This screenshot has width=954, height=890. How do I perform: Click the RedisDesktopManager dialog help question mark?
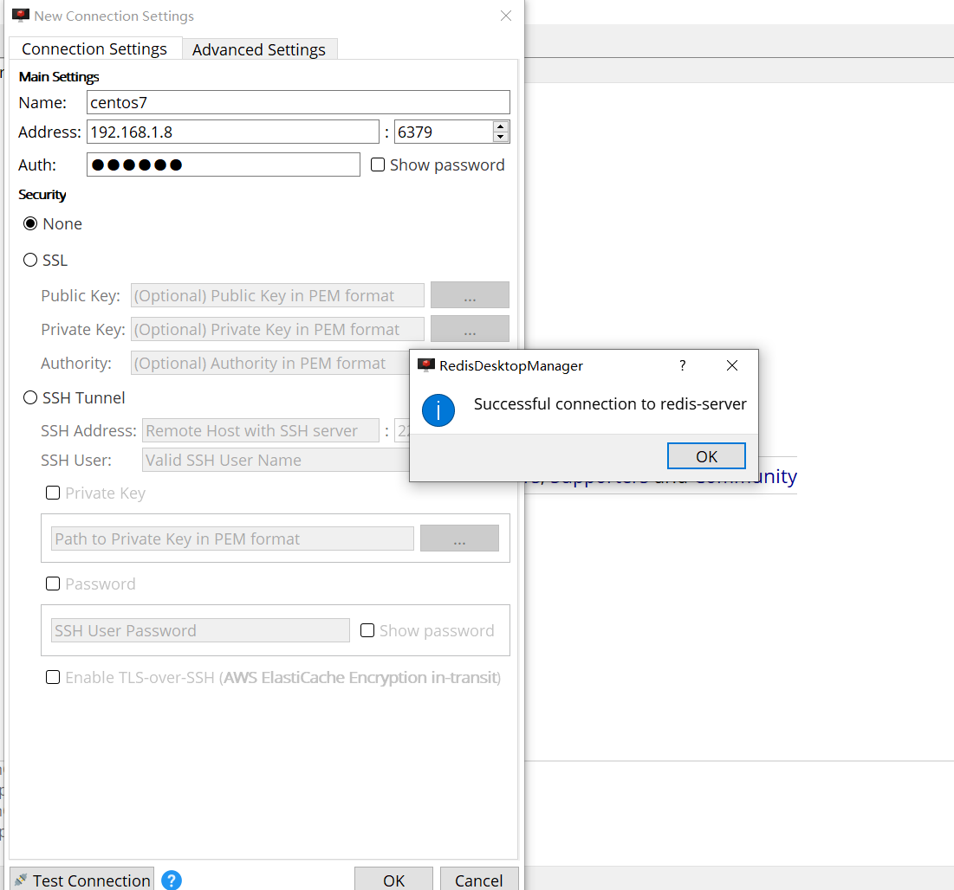coord(683,365)
